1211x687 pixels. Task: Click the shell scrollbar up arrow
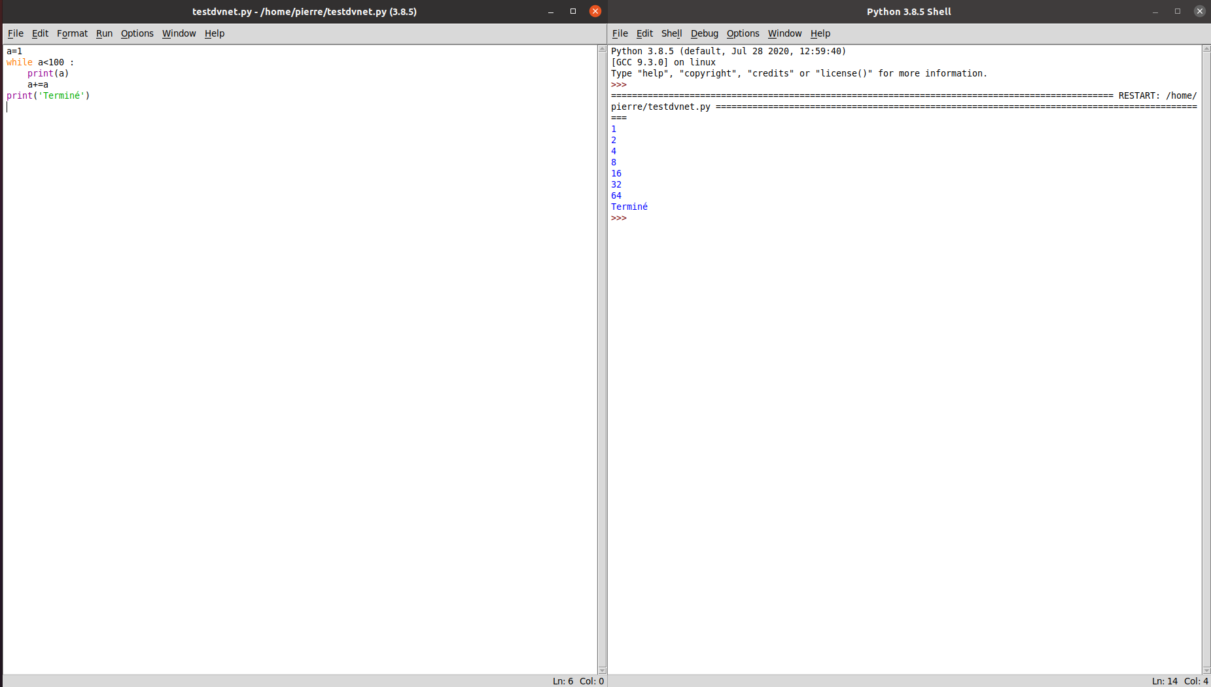pos(1206,49)
